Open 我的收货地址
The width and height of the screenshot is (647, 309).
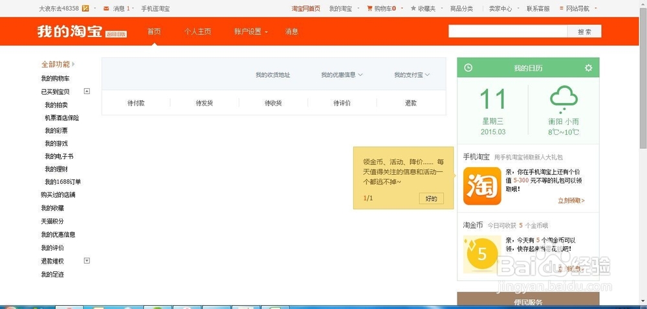coord(273,74)
